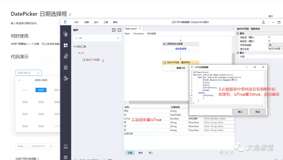Open the run/debug sidebar icon
The height and width of the screenshot is (160, 283).
[x=66, y=56]
